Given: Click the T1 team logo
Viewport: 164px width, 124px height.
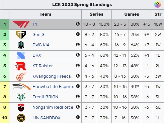Looking at the screenshot, I should [21, 24].
